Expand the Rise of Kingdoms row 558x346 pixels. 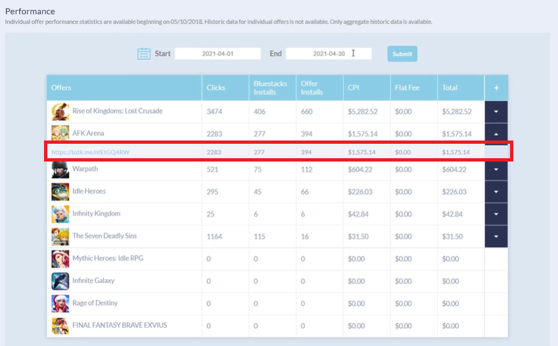pos(496,112)
